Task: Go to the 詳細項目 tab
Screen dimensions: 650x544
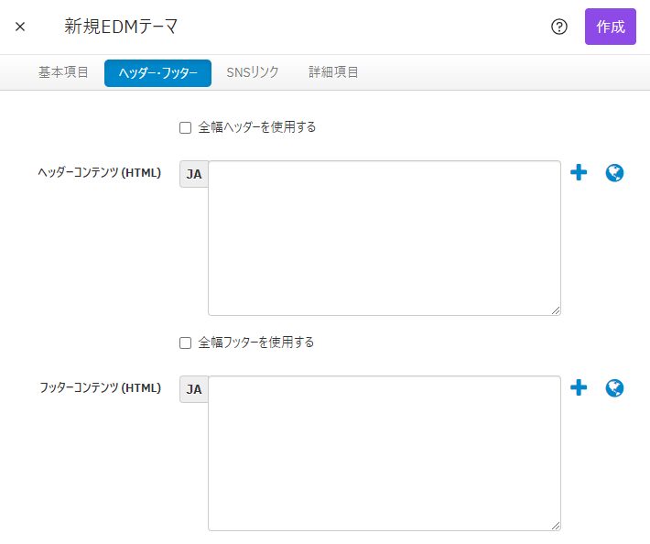Action: pos(333,72)
